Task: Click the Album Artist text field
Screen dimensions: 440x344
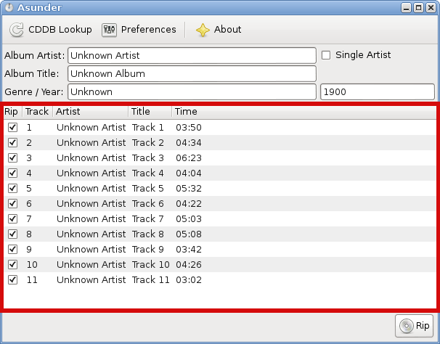Action: point(192,56)
